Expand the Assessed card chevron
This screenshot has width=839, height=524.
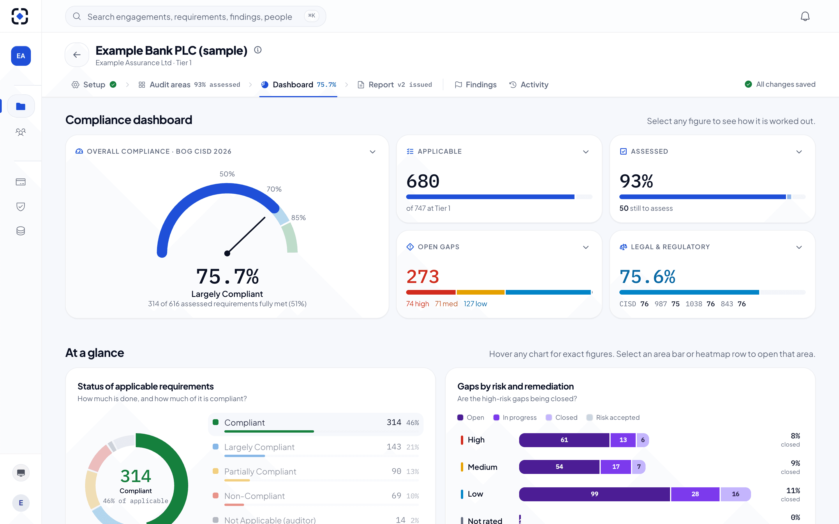pyautogui.click(x=799, y=152)
